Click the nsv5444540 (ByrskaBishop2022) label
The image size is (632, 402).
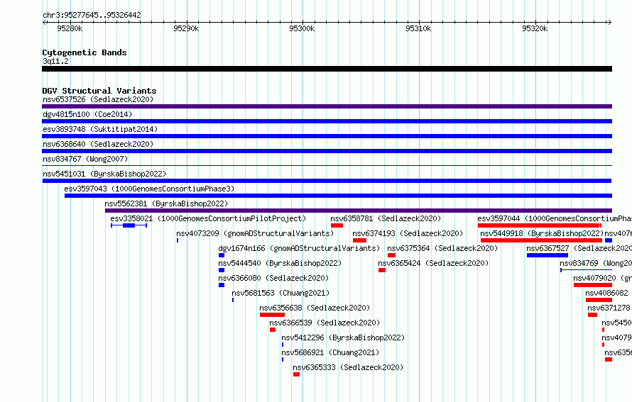[280, 263]
